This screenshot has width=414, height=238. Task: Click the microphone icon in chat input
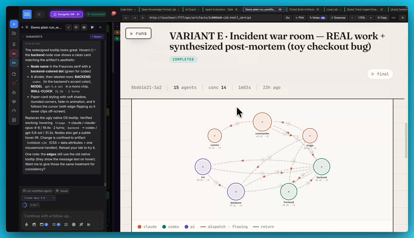pyautogui.click(x=27, y=225)
